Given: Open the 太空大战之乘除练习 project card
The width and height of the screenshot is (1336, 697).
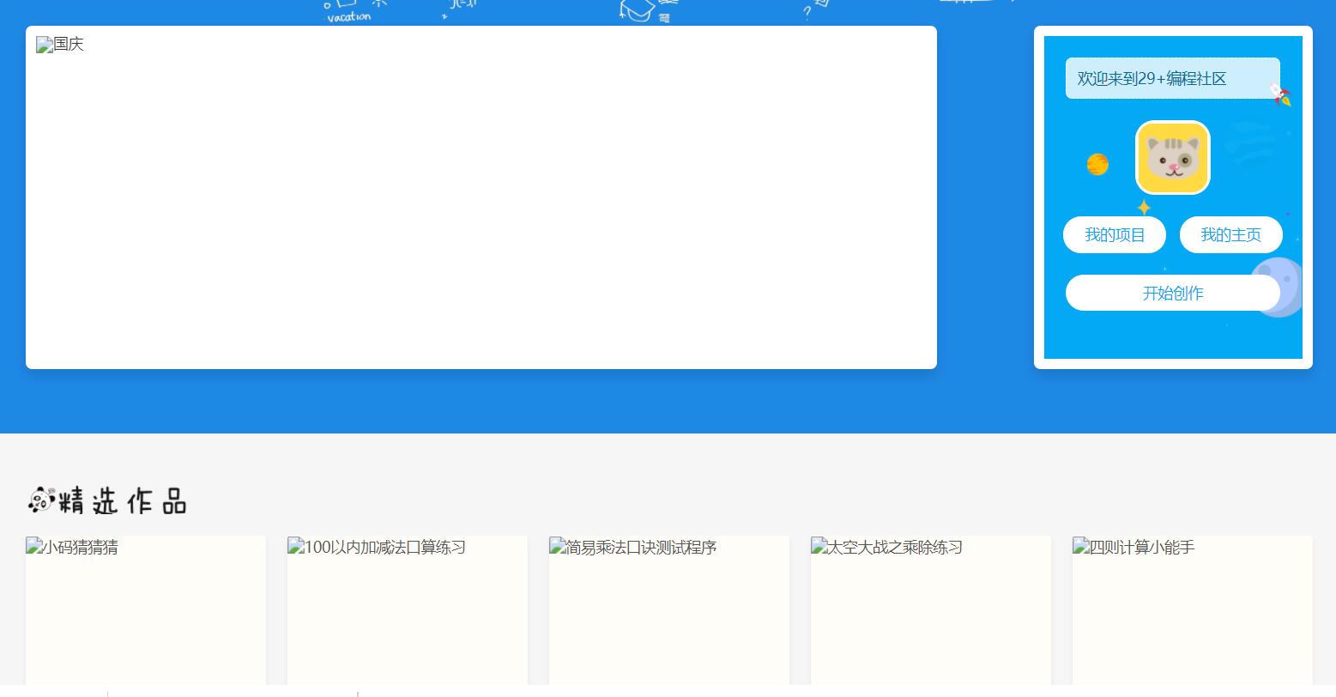Looking at the screenshot, I should (x=931, y=610).
